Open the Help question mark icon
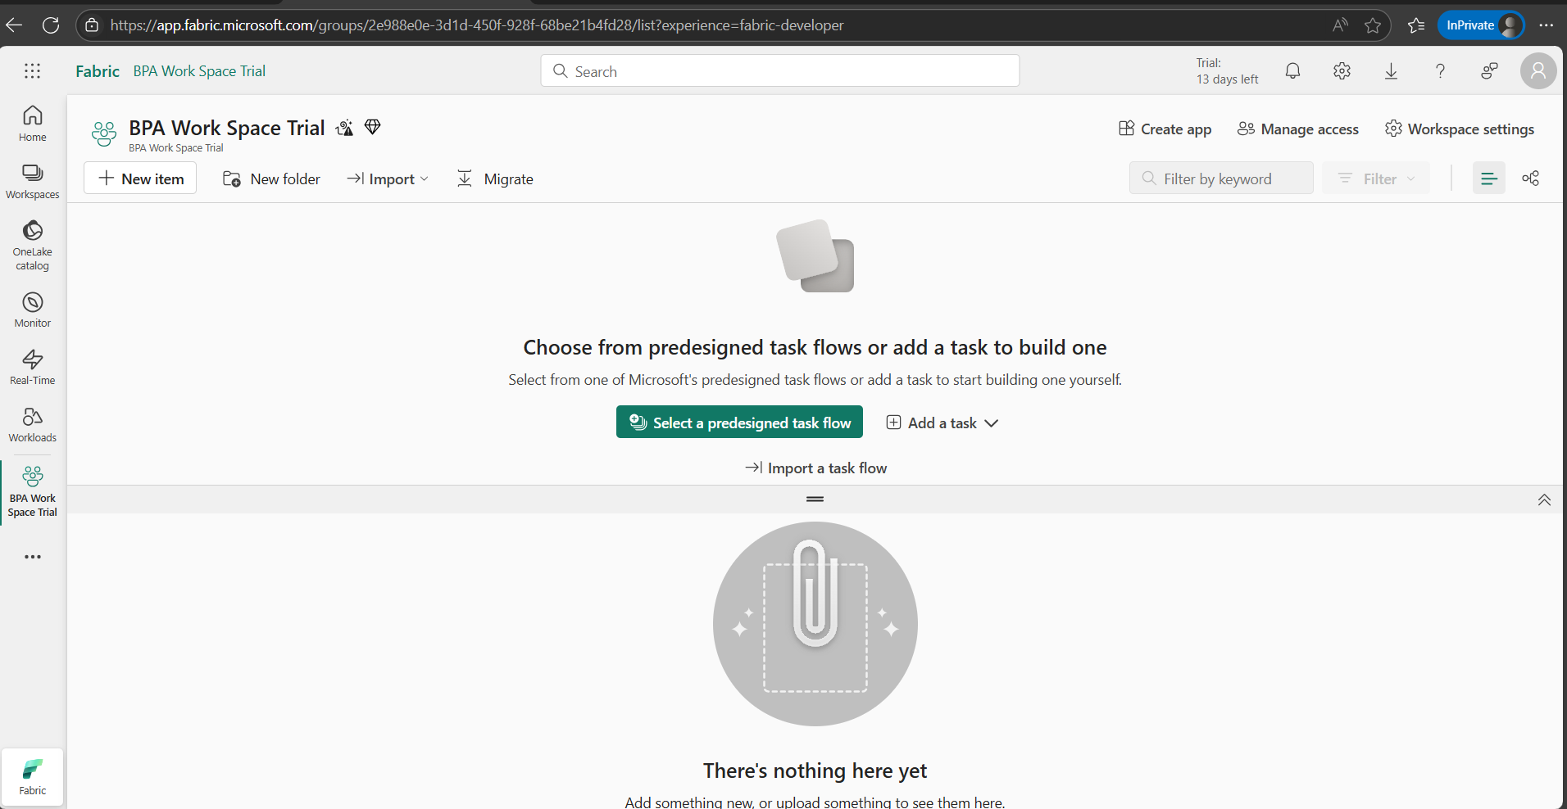The image size is (1567, 809). (x=1440, y=71)
